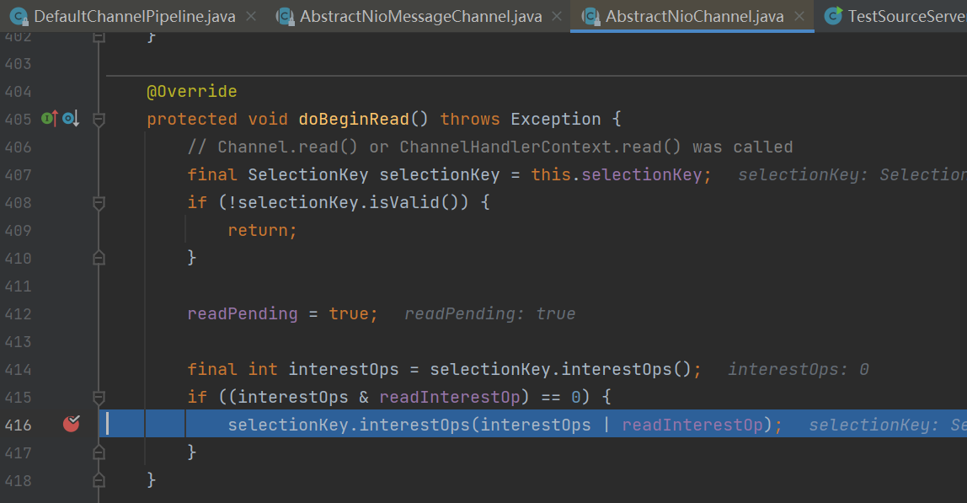Click the @Override annotation on line 404
This screenshot has width=967, height=503.
(191, 91)
